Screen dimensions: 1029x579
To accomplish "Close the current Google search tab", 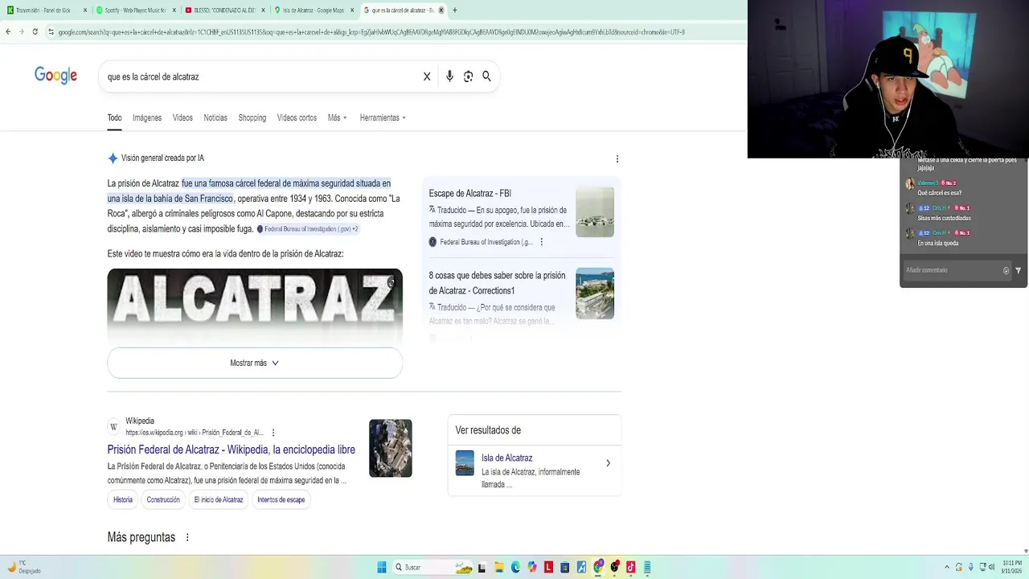I will click(x=441, y=10).
